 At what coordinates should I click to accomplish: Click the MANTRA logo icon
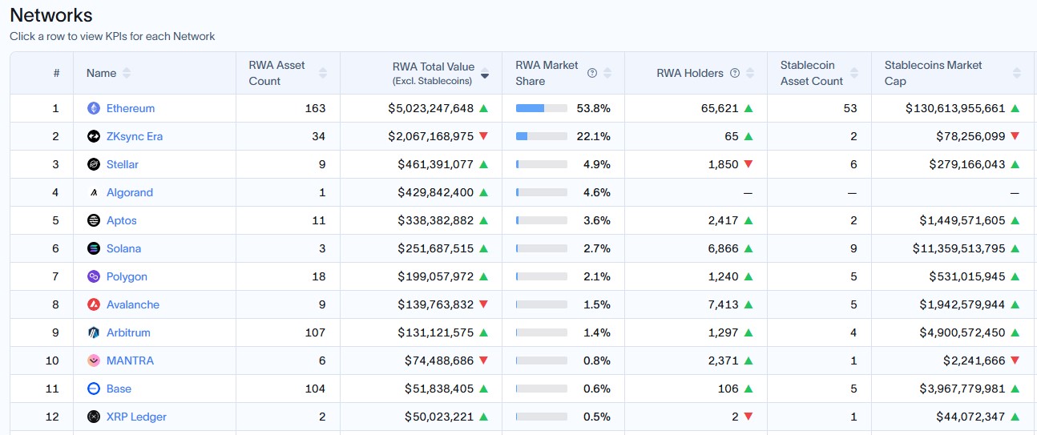(94, 360)
